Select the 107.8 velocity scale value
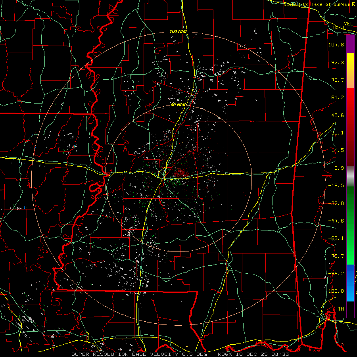Viewport: 357px width, 357px height. [336, 44]
